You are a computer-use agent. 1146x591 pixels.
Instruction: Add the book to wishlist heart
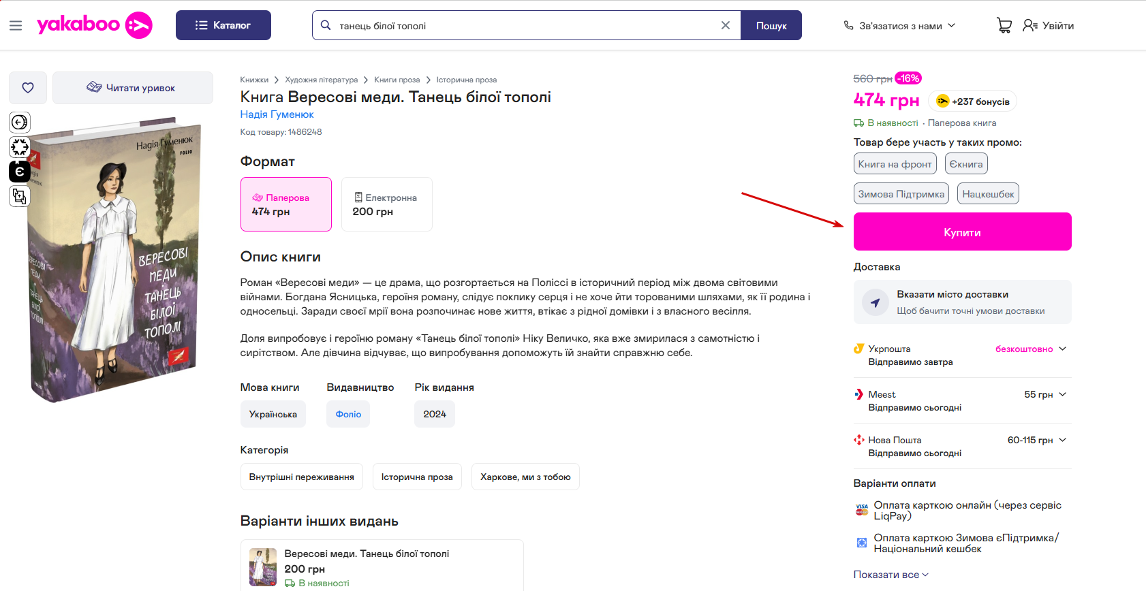pyautogui.click(x=28, y=88)
